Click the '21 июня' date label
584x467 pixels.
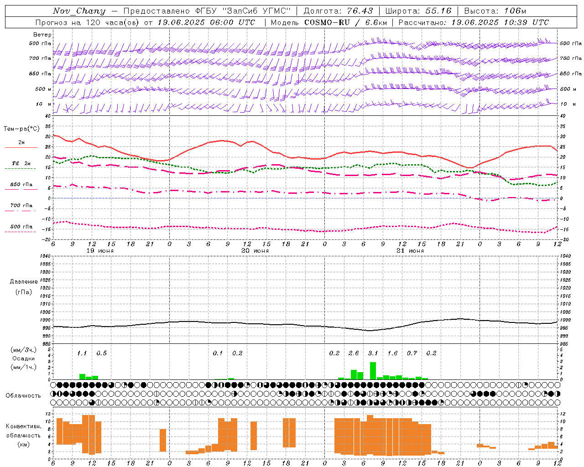[x=410, y=251]
